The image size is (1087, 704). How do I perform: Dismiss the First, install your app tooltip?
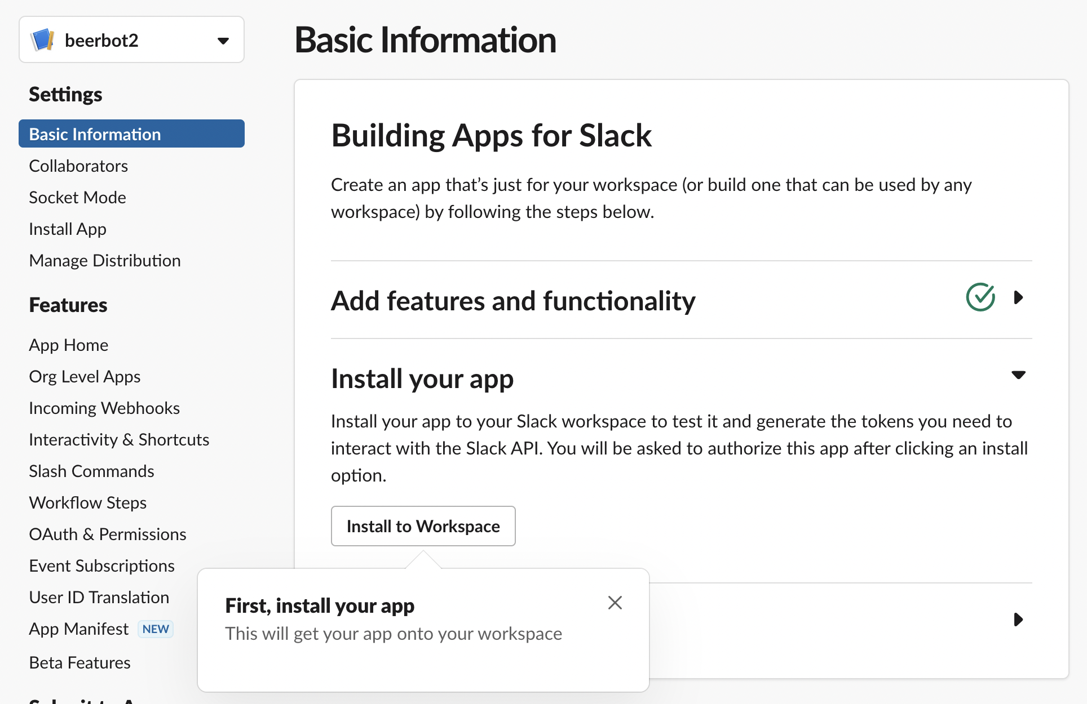(615, 603)
